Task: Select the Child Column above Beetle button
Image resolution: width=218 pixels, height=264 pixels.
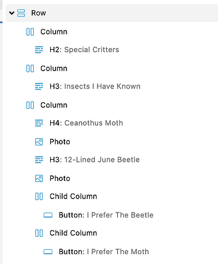Action: (73, 196)
